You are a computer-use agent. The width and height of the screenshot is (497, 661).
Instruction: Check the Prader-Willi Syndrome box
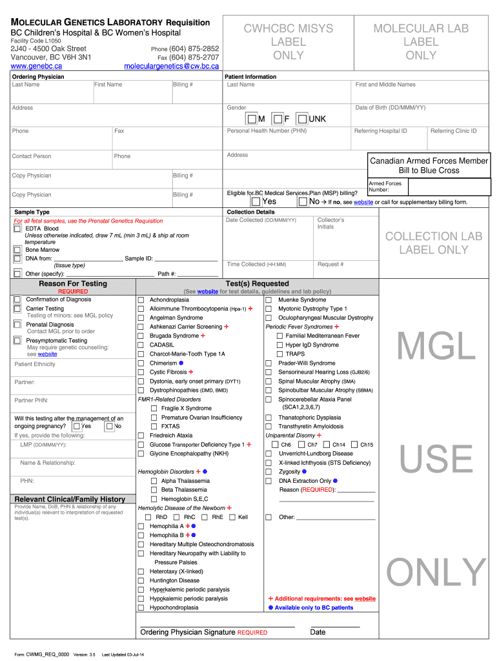pos(269,363)
